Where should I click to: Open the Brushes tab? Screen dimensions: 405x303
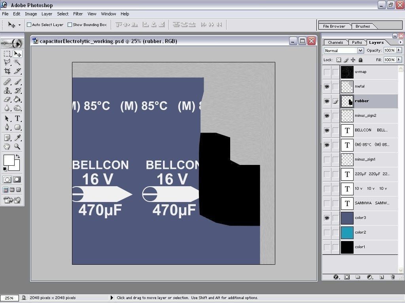(363, 26)
